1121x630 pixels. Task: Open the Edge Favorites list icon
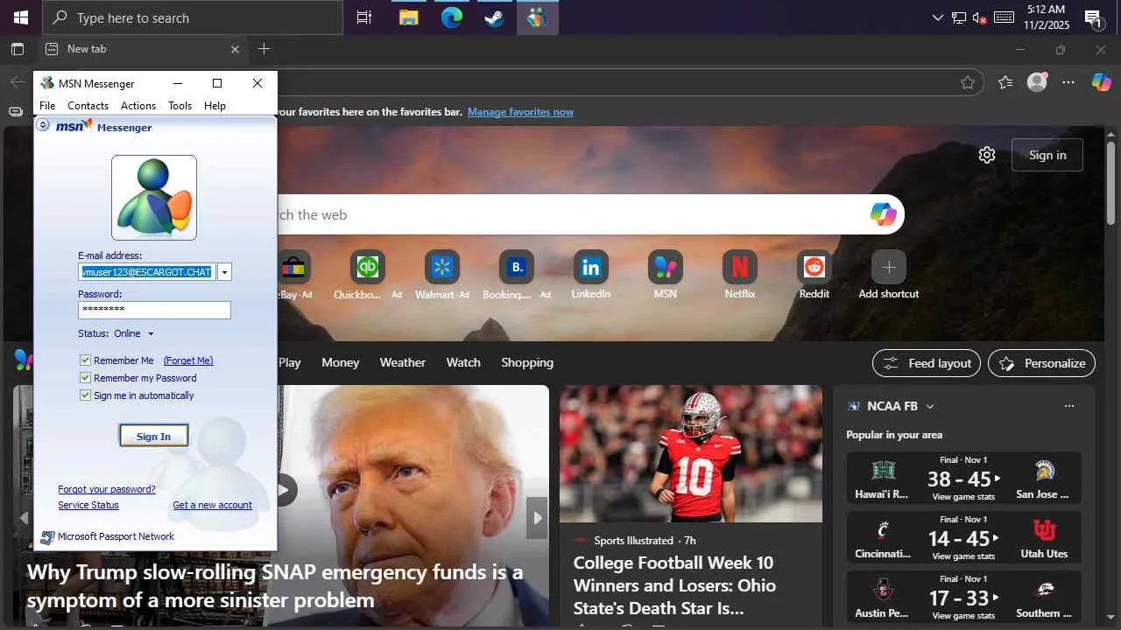1005,82
